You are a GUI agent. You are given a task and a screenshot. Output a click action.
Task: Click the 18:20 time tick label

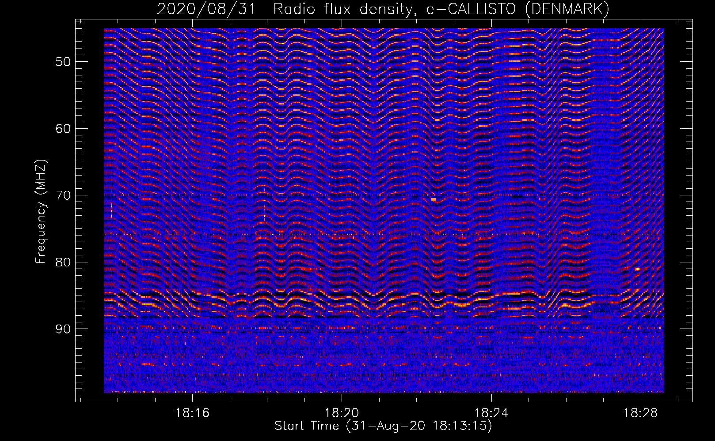point(342,413)
